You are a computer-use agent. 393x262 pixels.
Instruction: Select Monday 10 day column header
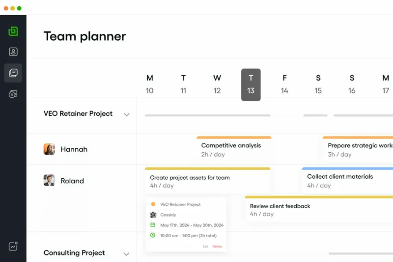click(149, 84)
